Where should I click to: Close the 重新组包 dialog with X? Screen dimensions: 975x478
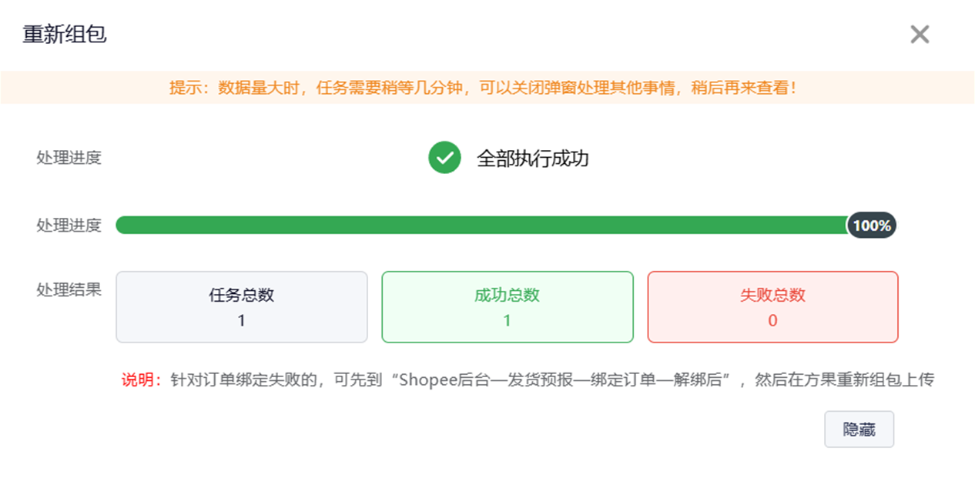[x=920, y=35]
